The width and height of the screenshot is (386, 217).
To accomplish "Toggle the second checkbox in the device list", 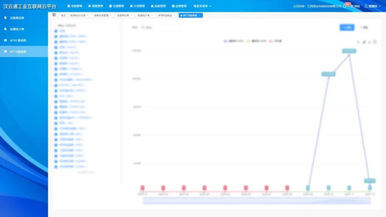I will click(x=56, y=36).
